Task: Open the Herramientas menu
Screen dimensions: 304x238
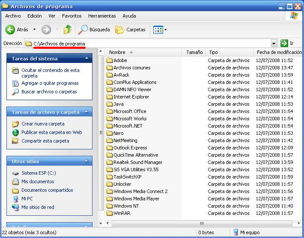Action: coord(102,16)
